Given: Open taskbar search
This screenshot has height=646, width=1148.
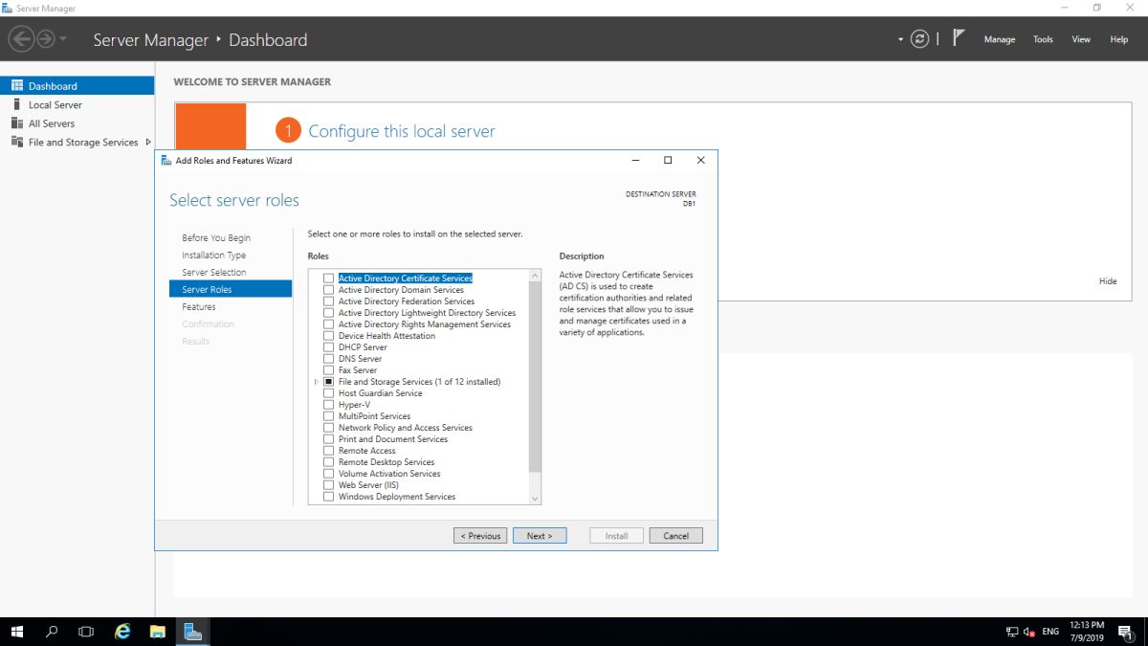Looking at the screenshot, I should click(52, 632).
